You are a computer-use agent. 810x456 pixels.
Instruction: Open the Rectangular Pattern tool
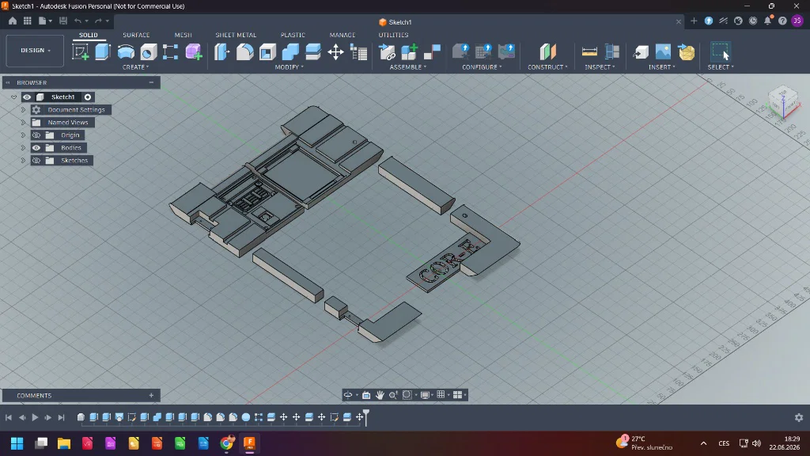tap(171, 51)
